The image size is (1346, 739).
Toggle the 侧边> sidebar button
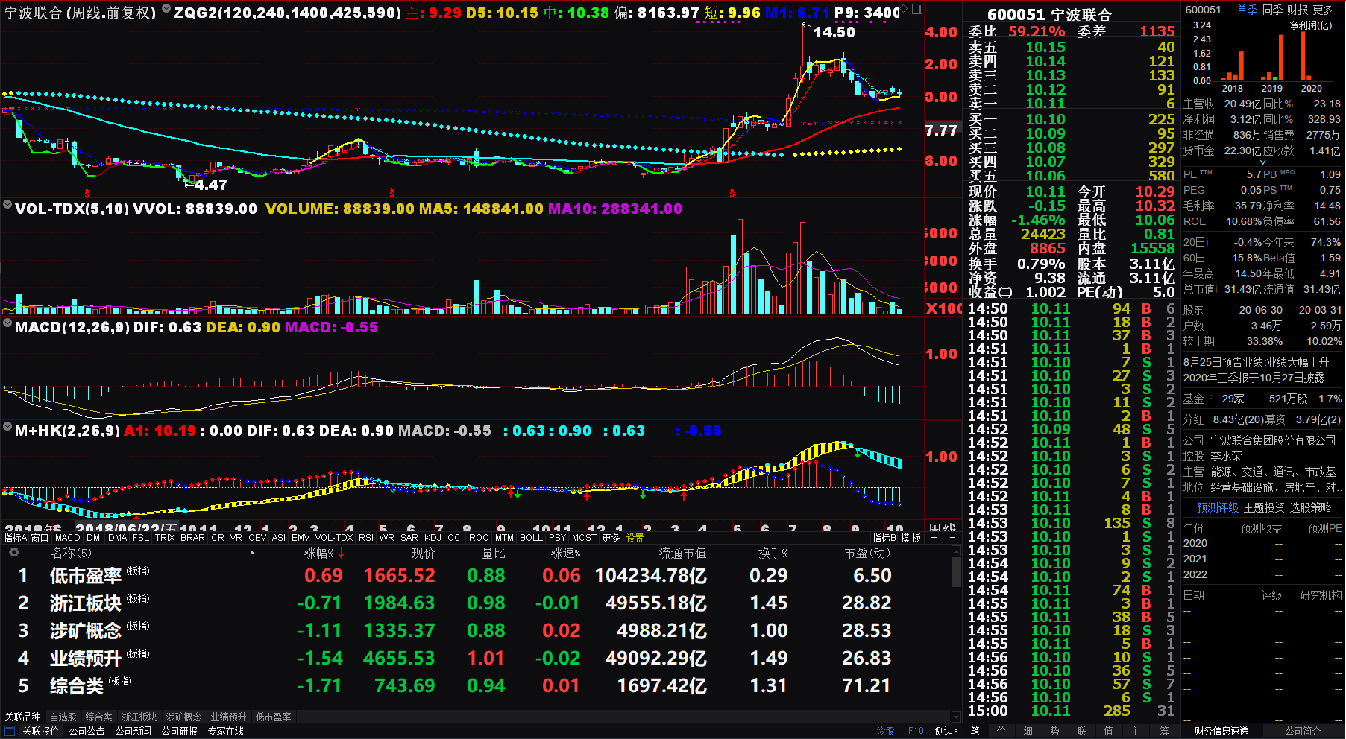pyautogui.click(x=946, y=731)
